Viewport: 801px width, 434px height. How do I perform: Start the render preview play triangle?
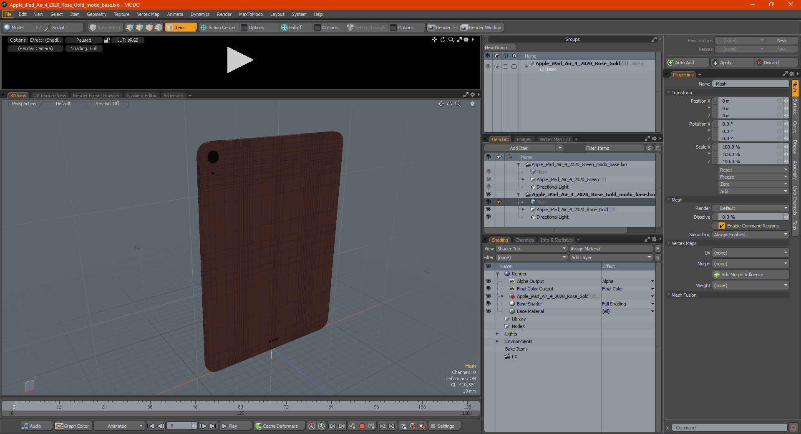coord(240,60)
